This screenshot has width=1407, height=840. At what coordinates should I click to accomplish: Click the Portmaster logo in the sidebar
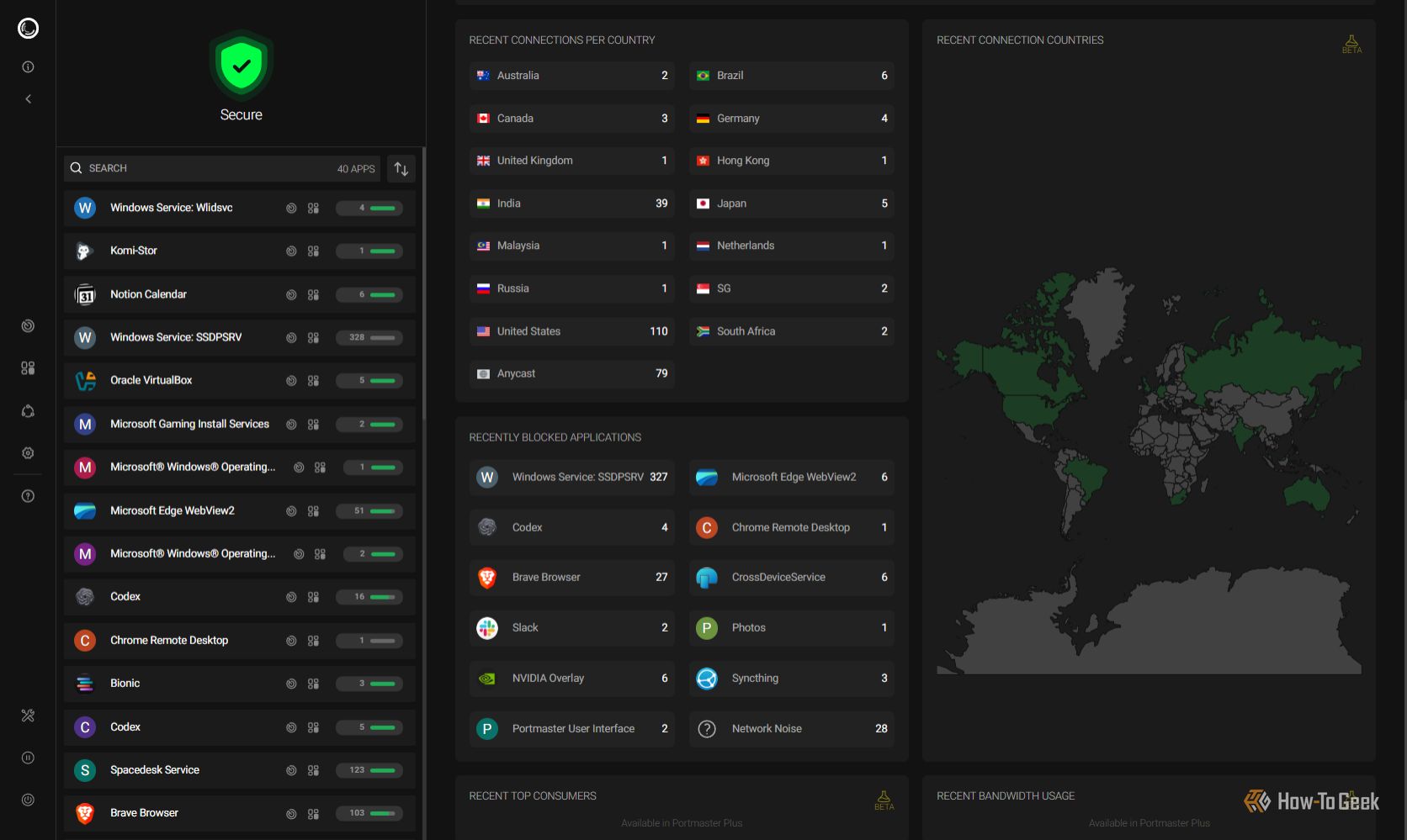click(x=28, y=29)
